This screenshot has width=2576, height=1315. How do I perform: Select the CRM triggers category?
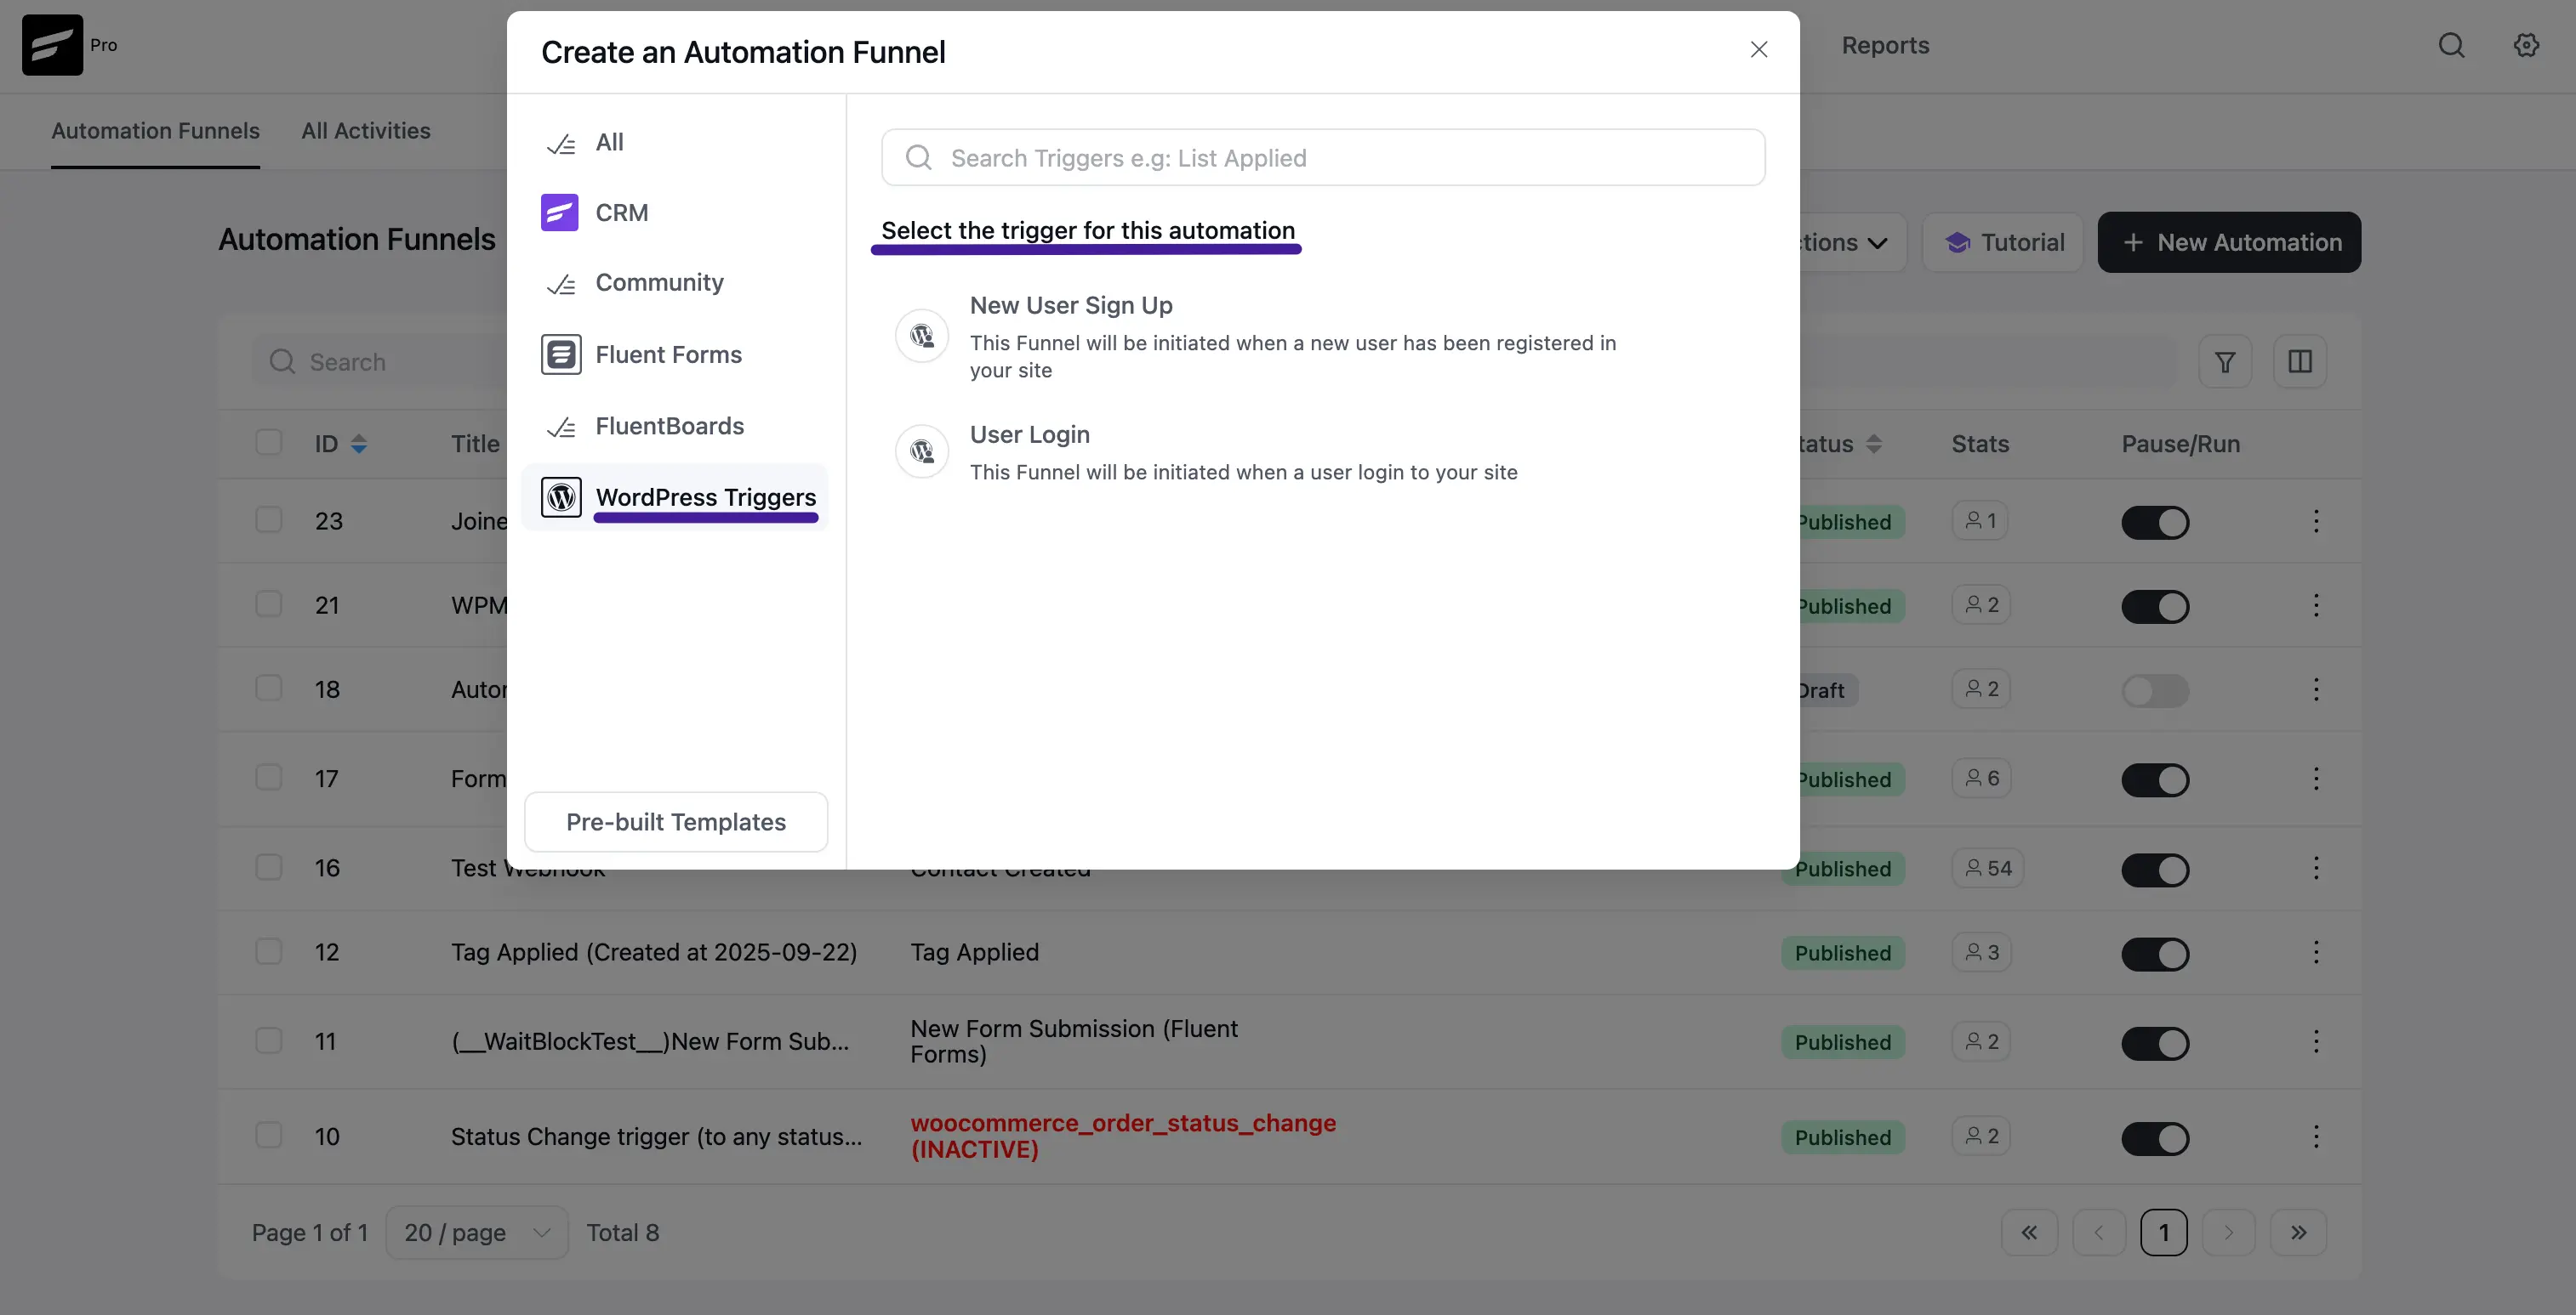675,213
